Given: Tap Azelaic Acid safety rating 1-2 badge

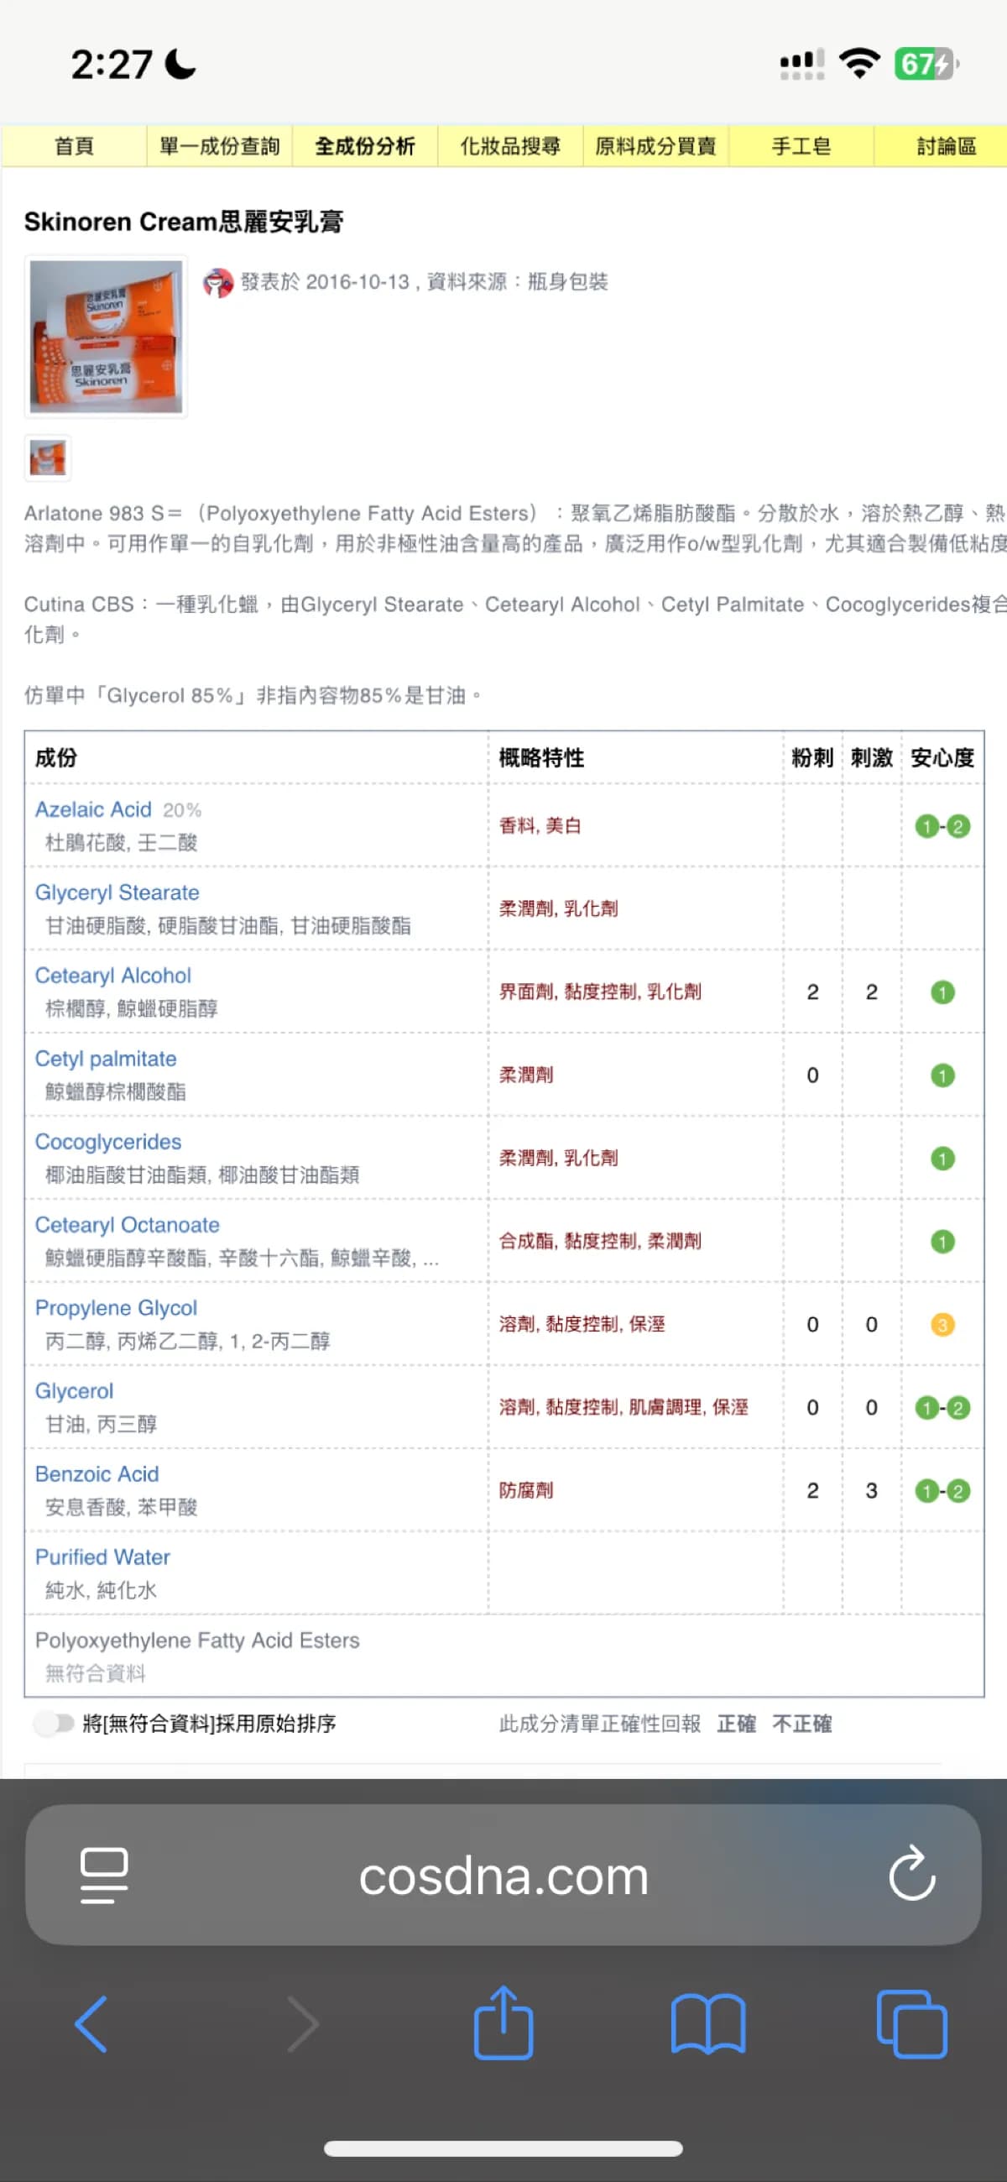Looking at the screenshot, I should [x=942, y=826].
